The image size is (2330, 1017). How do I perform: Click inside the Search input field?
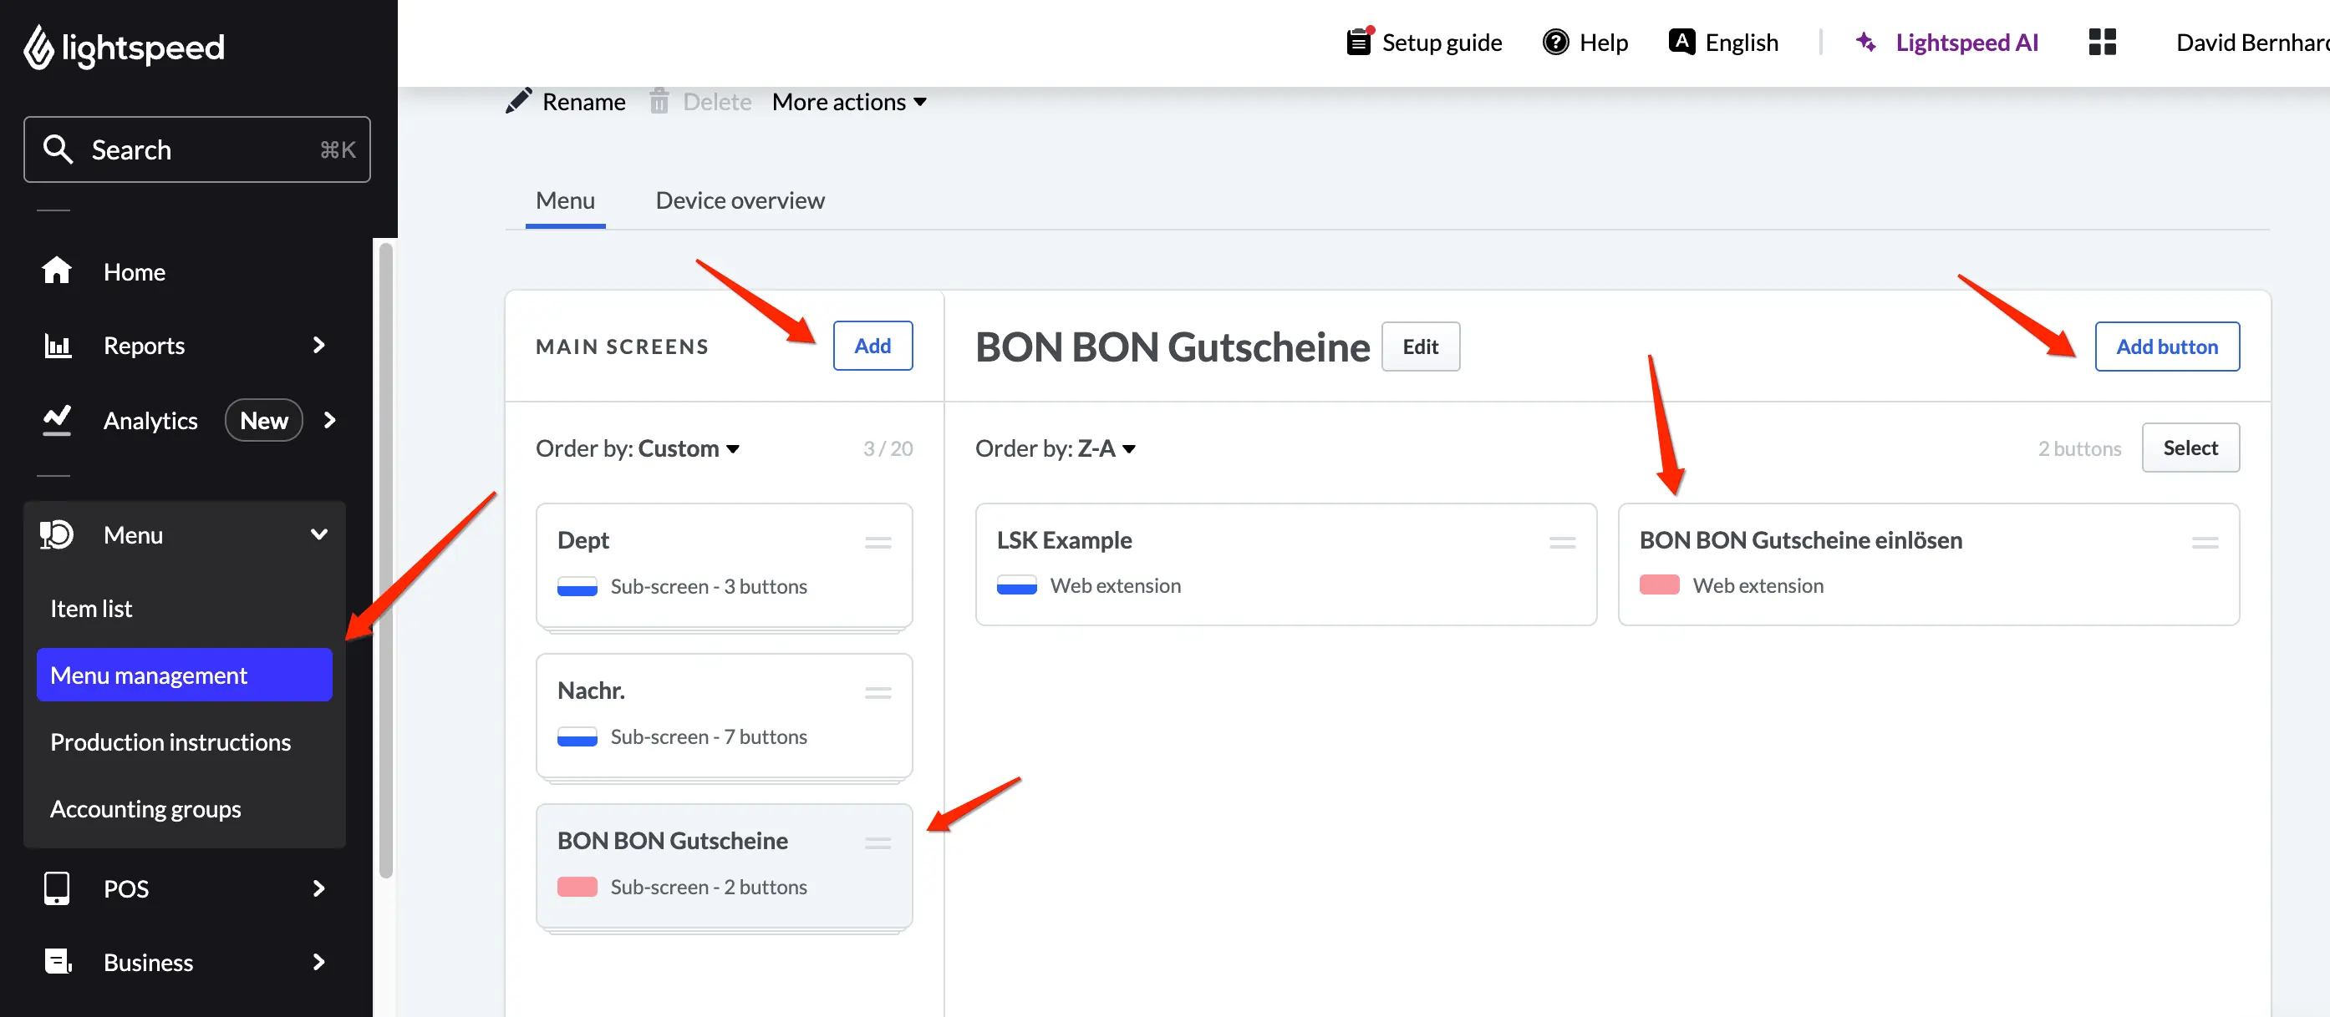point(197,149)
